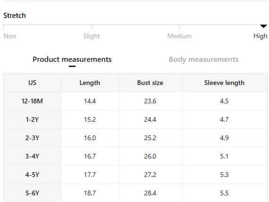The image size is (269, 202).
Task: Click the Bust size column header
Action: (x=150, y=83)
